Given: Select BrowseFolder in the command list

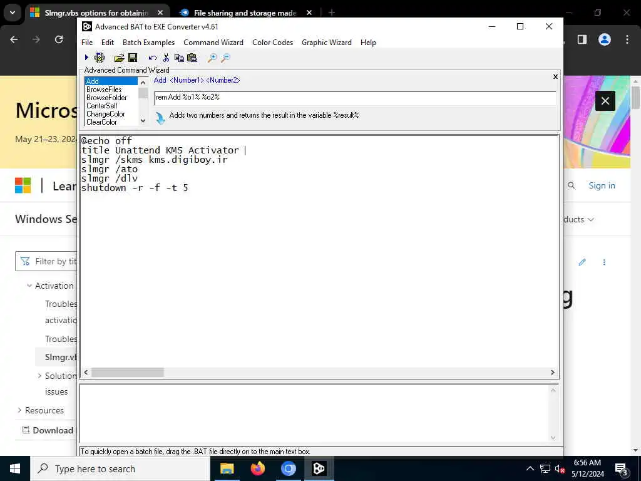Looking at the screenshot, I should tap(111, 97).
